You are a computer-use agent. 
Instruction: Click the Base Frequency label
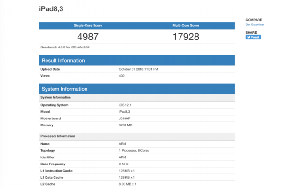pos(53,164)
